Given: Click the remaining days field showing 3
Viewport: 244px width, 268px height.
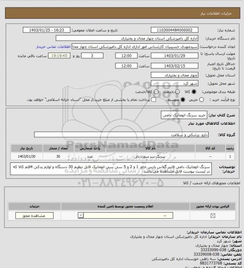Looking at the screenshot, I should point(92,56).
